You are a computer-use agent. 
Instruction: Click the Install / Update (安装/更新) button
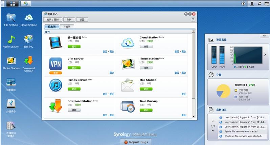53,20
